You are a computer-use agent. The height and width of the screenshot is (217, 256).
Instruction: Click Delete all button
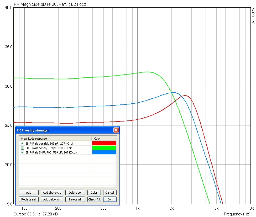point(75,199)
